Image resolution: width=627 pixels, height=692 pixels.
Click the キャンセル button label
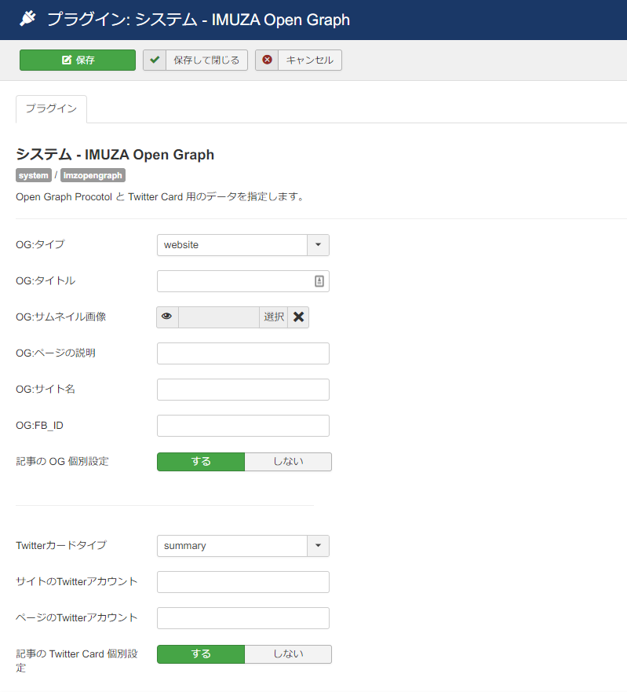point(309,60)
